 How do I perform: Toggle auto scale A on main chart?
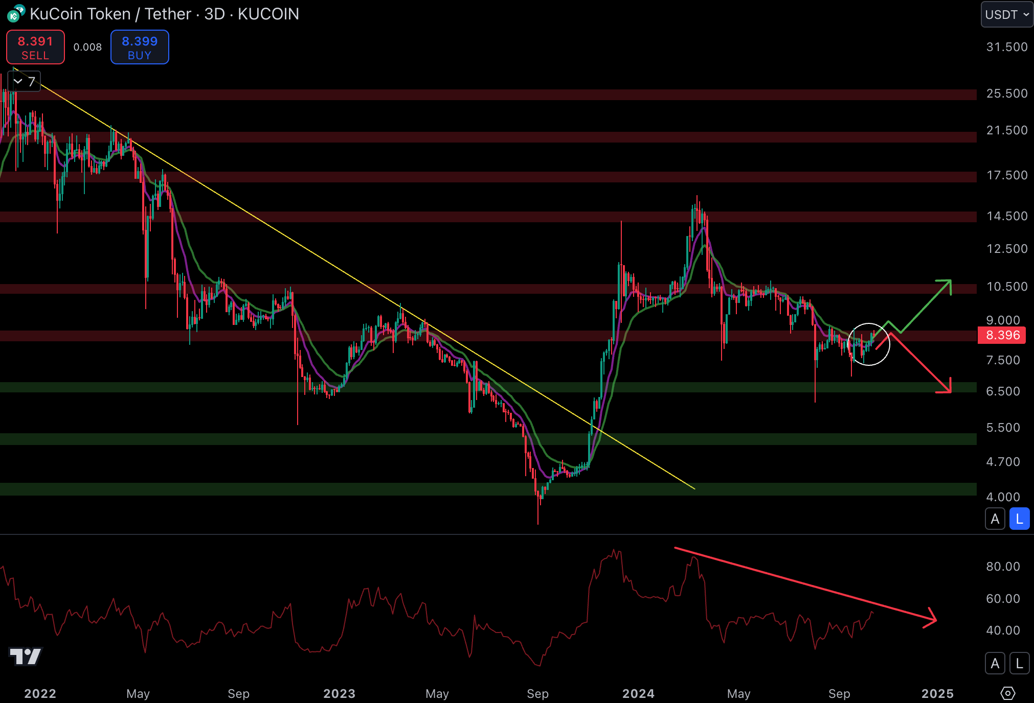995,519
